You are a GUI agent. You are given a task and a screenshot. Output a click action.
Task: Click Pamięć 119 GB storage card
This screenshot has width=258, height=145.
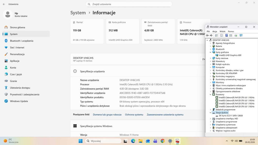(x=87, y=31)
